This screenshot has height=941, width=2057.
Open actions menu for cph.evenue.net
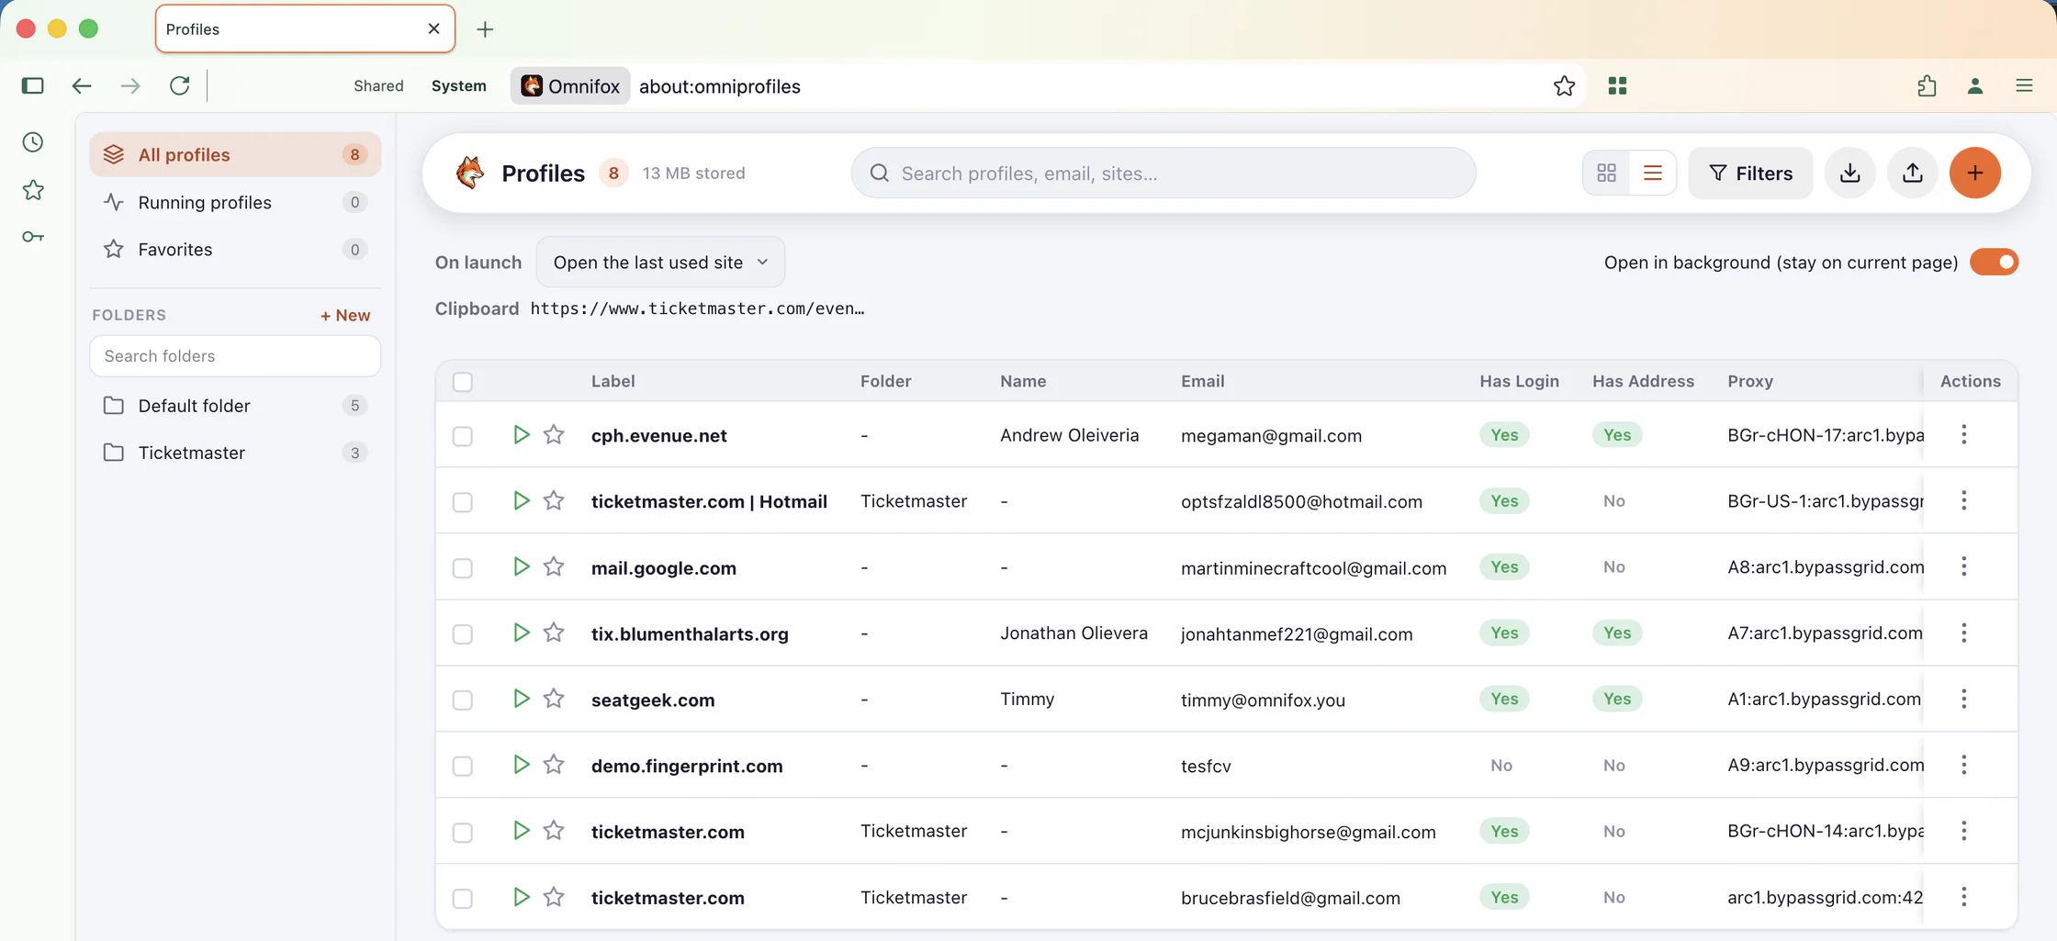1963,434
